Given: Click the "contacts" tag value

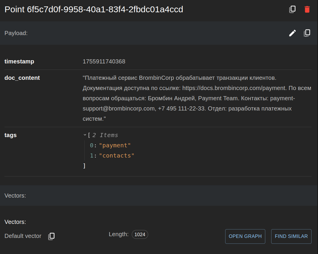Looking at the screenshot, I should coord(117,155).
